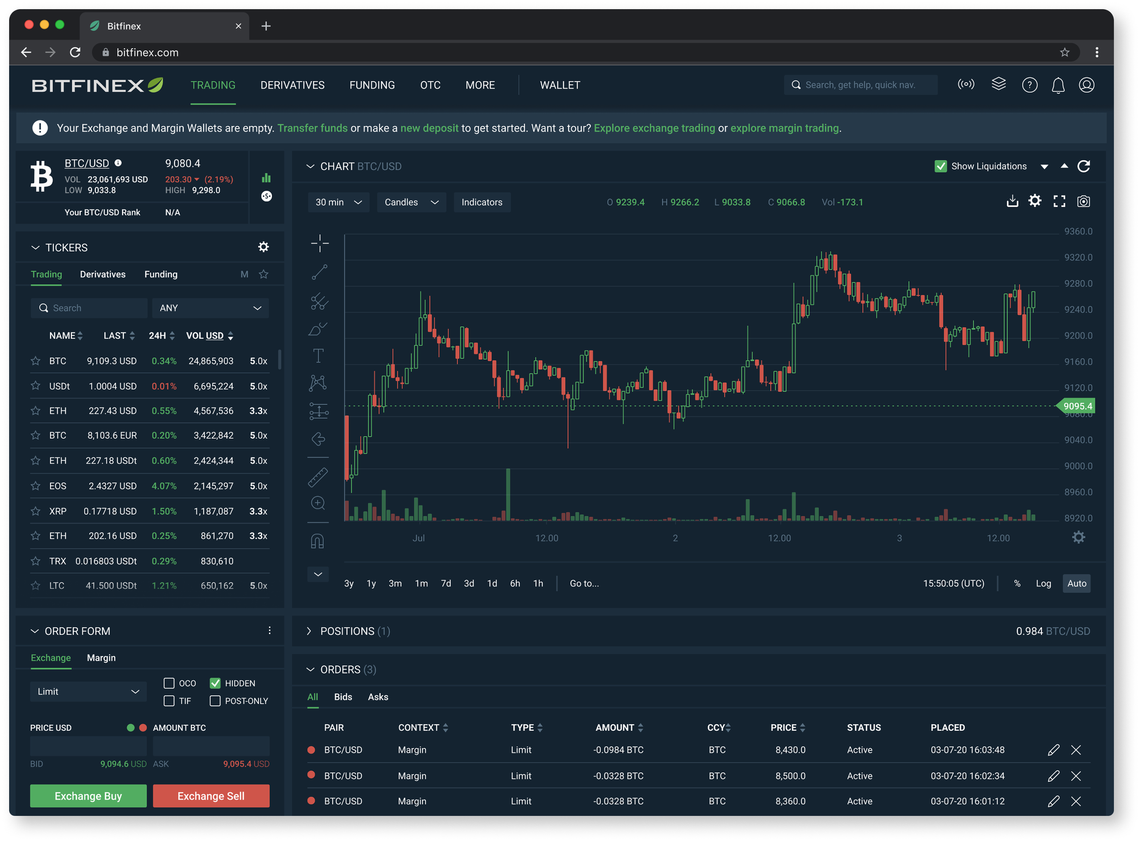Collapse the CHART panel

(x=310, y=167)
